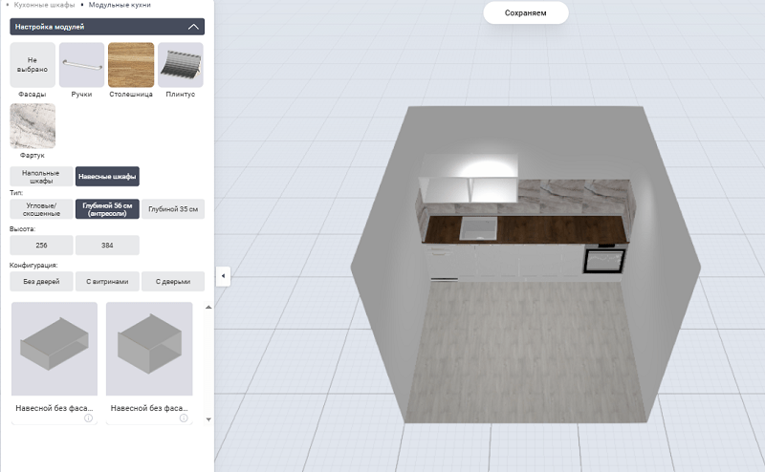Screen dimensions: 765x472
Task: Choose configuration С витринами
Action: pos(107,282)
